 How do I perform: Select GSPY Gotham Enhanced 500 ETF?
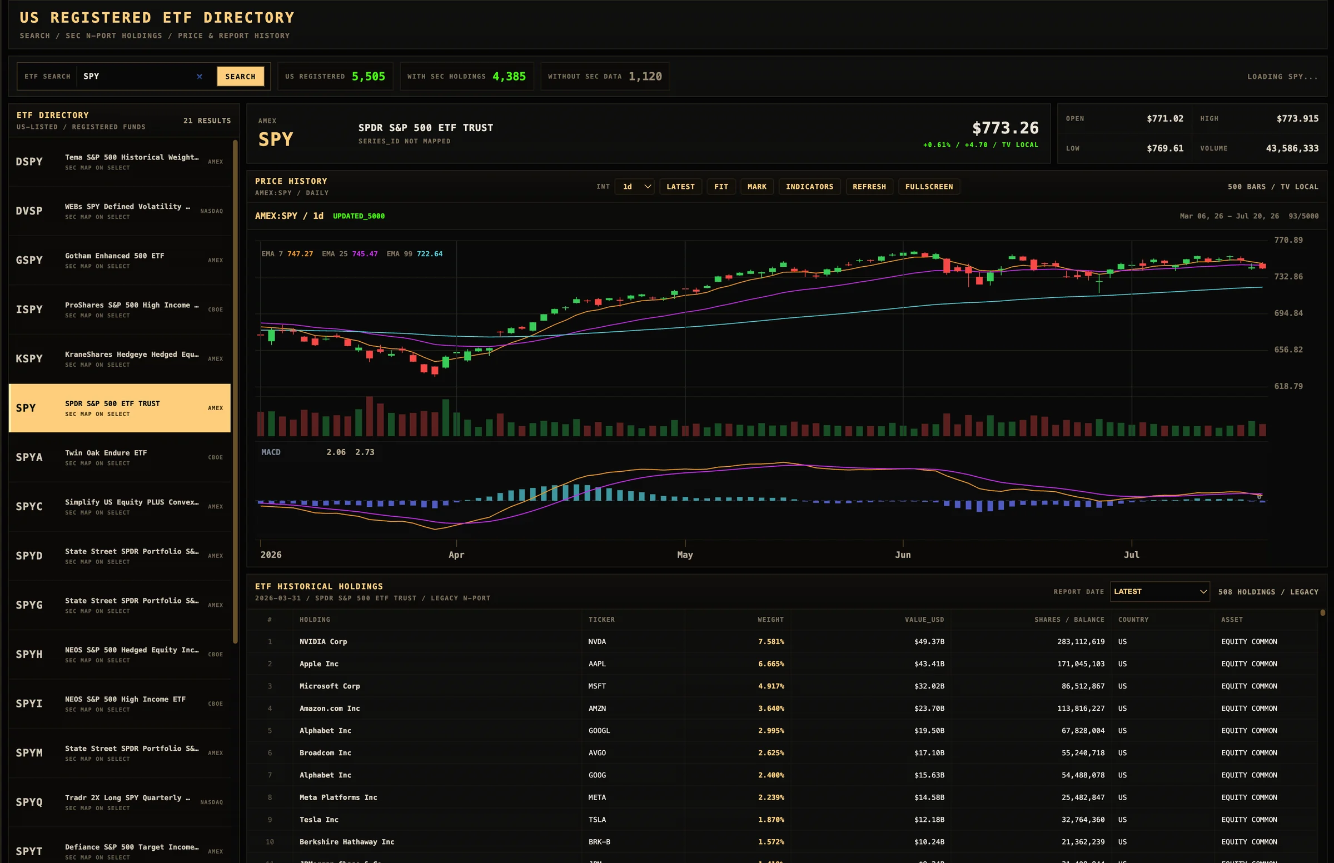point(120,261)
